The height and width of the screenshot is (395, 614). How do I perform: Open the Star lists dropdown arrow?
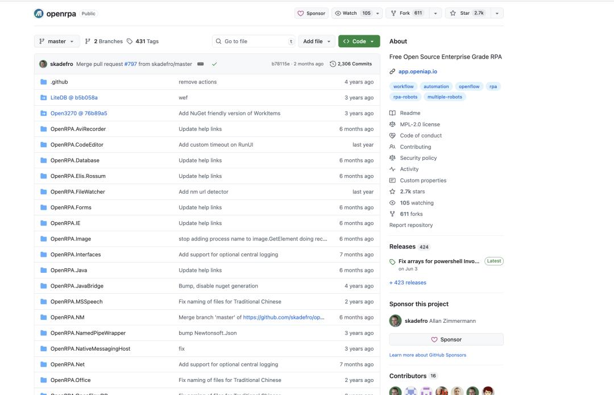(x=497, y=13)
